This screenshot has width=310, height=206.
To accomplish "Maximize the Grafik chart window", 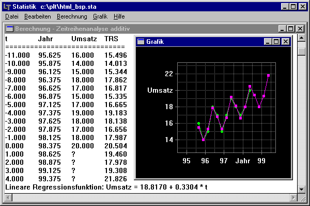I will (276, 42).
